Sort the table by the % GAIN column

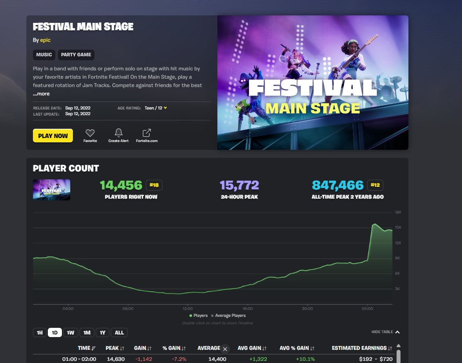pyautogui.click(x=174, y=348)
